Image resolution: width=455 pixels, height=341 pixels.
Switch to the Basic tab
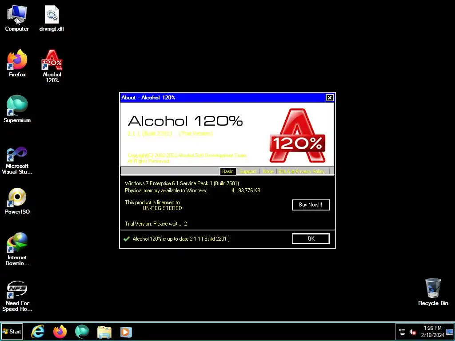click(x=227, y=171)
